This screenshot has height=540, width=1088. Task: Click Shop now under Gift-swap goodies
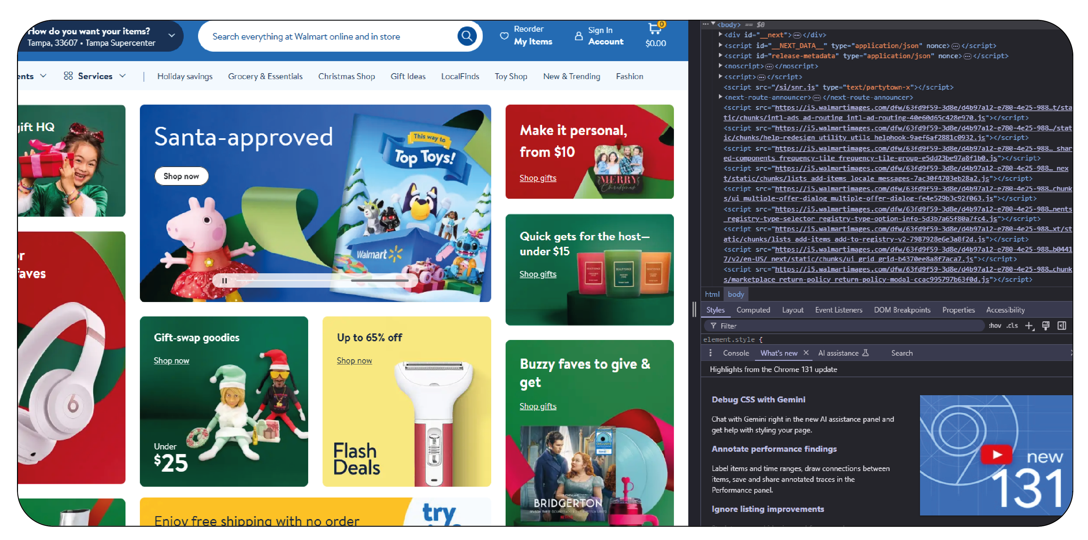[x=171, y=360]
